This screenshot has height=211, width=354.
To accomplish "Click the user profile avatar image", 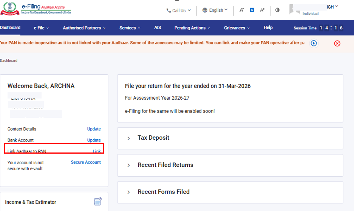I will pos(294,9).
